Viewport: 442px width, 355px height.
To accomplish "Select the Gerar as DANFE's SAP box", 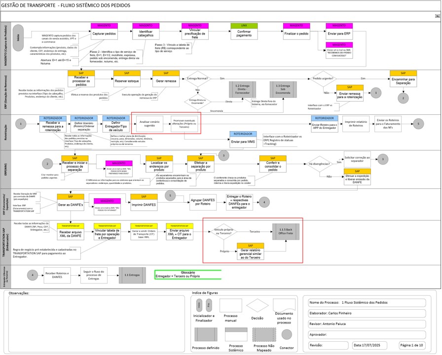I will click(71, 202).
